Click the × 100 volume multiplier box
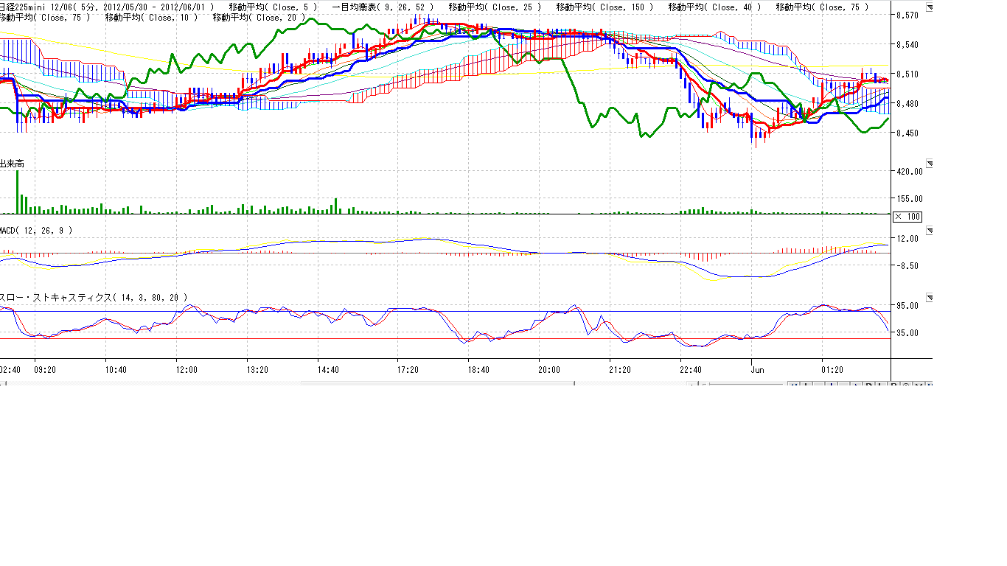This screenshot has height=566, width=1007. tap(907, 217)
